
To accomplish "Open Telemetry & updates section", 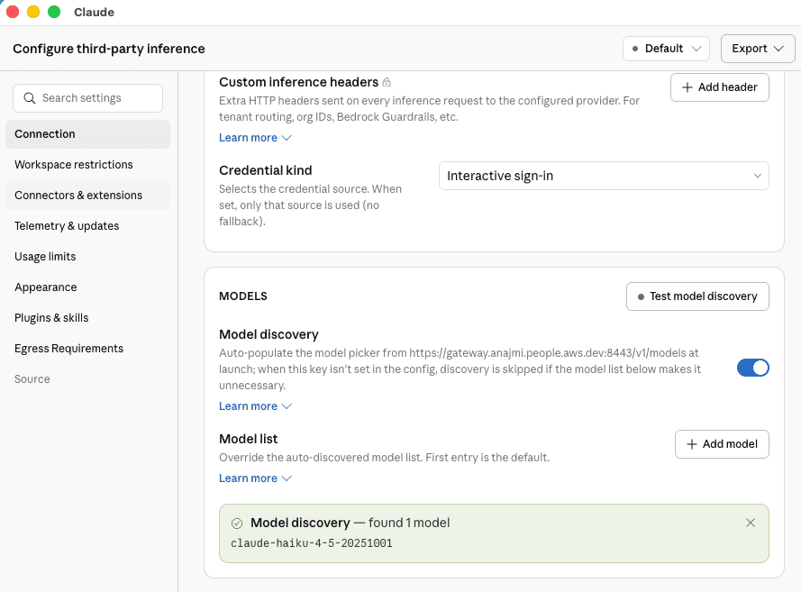I will click(88, 226).
